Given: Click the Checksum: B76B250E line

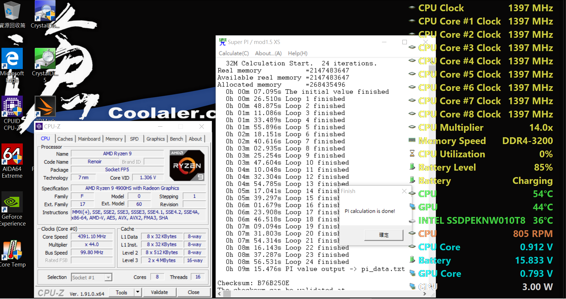Looking at the screenshot, I should point(253,283).
